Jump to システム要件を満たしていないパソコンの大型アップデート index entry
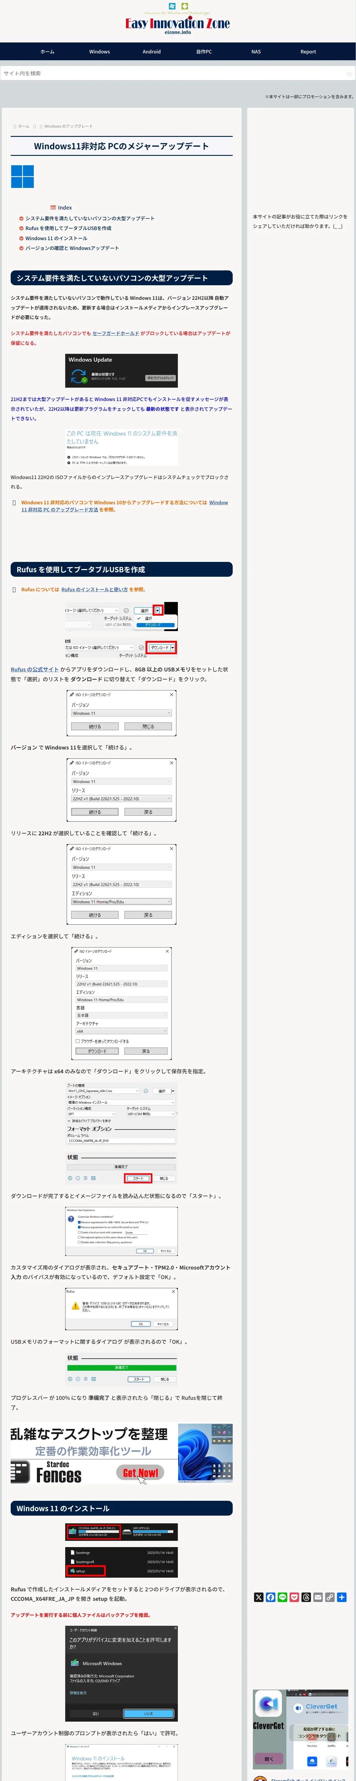Viewport: 356px width, 1781px height. pos(90,218)
